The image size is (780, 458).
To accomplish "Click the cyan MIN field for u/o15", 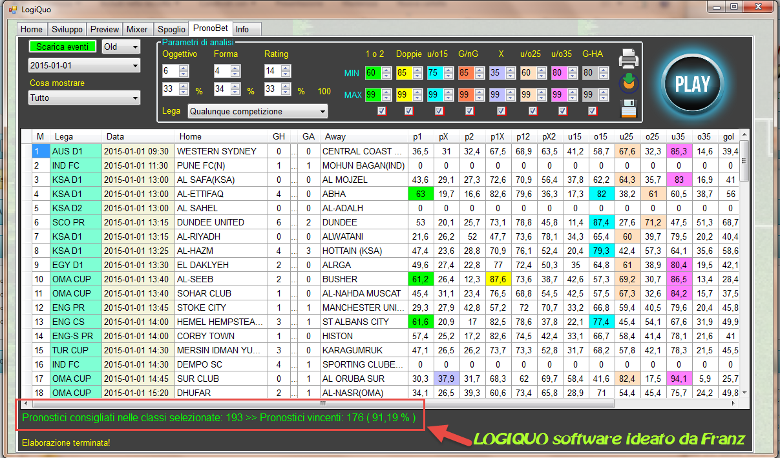I will click(x=435, y=74).
